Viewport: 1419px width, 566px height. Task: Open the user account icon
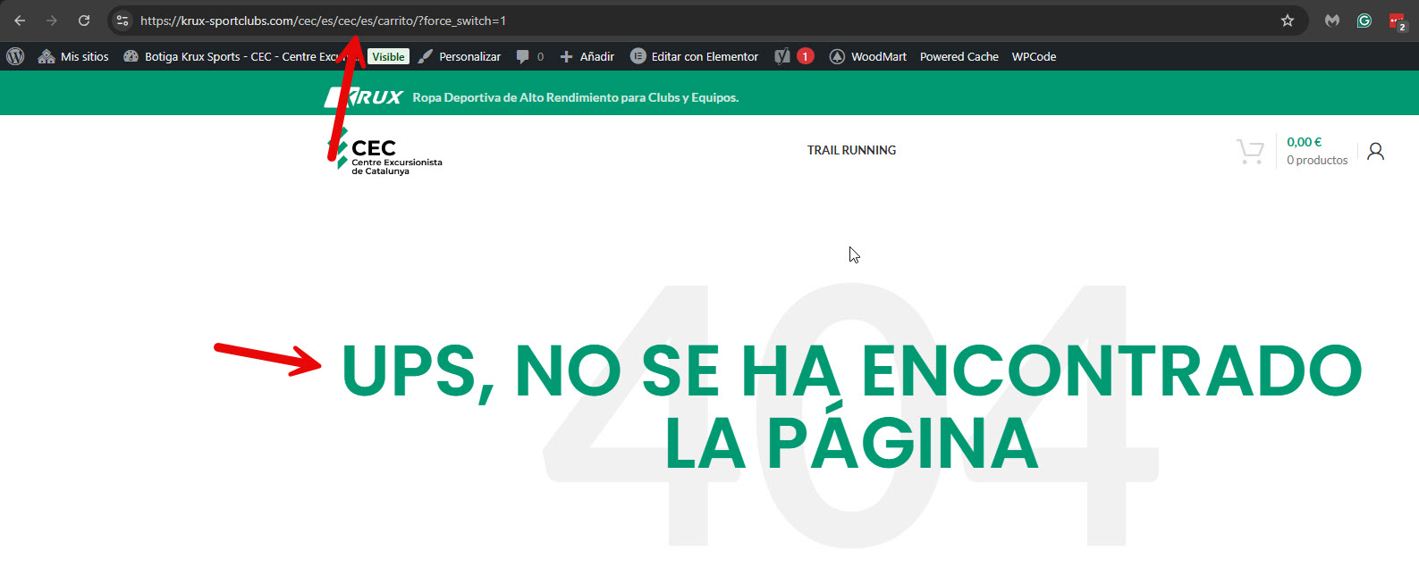pos(1375,151)
